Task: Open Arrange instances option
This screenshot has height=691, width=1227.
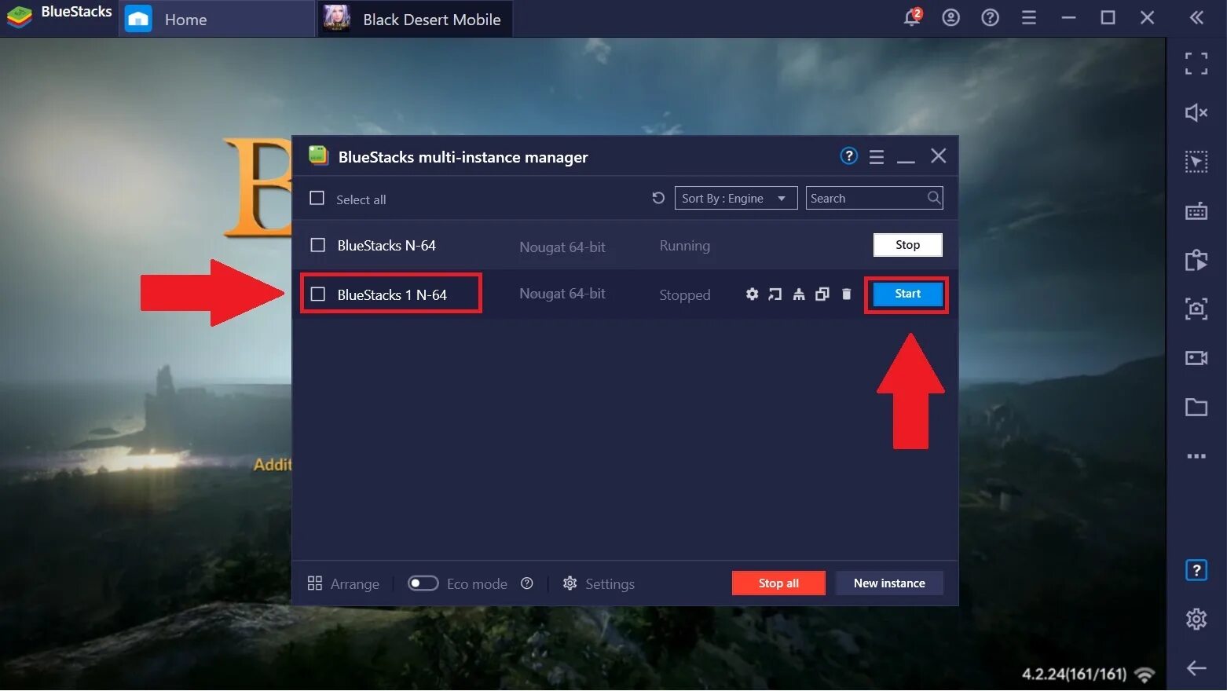Action: [x=343, y=583]
